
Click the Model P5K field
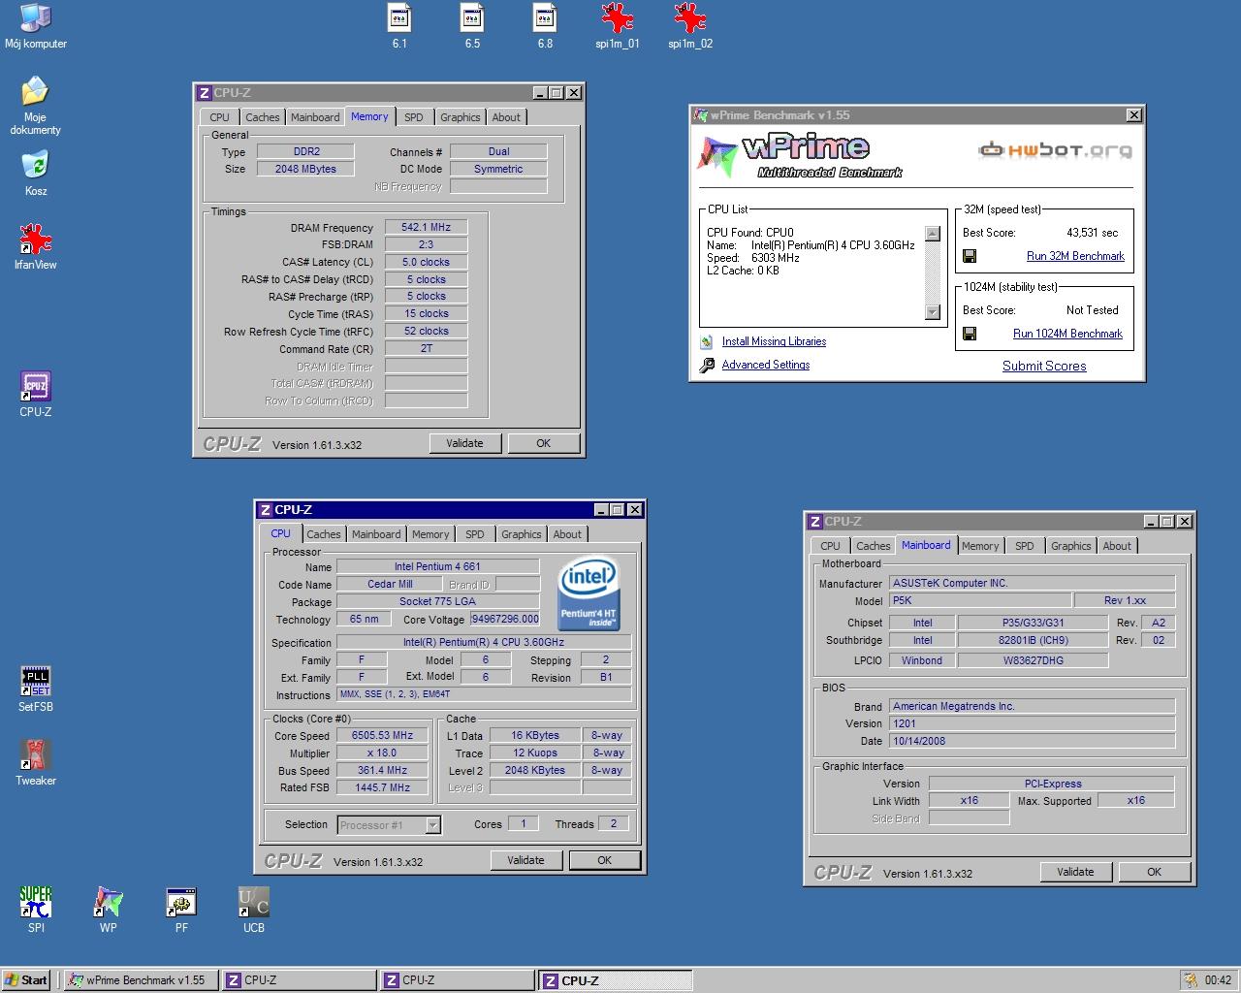click(x=980, y=600)
